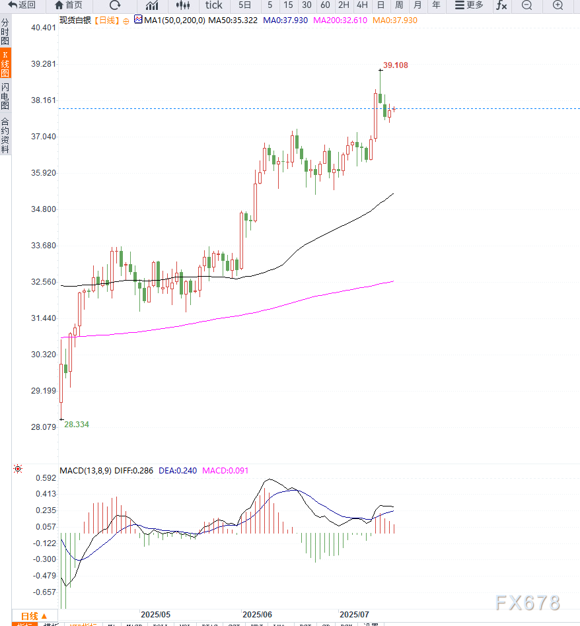Open the 合约资料 contract info tab

(x=5, y=135)
